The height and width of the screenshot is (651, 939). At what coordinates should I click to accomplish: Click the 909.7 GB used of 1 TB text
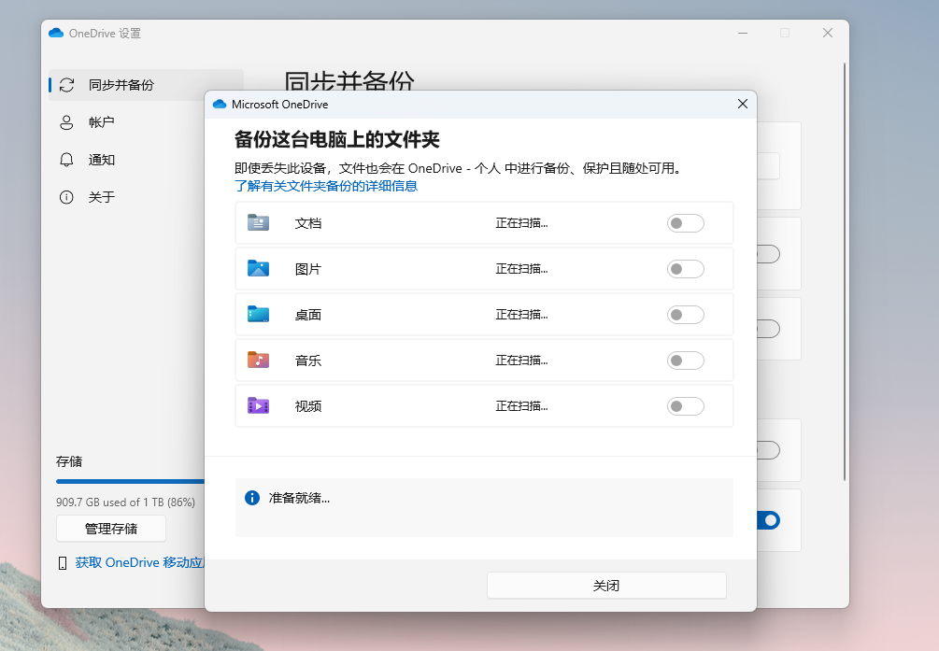pos(126,502)
